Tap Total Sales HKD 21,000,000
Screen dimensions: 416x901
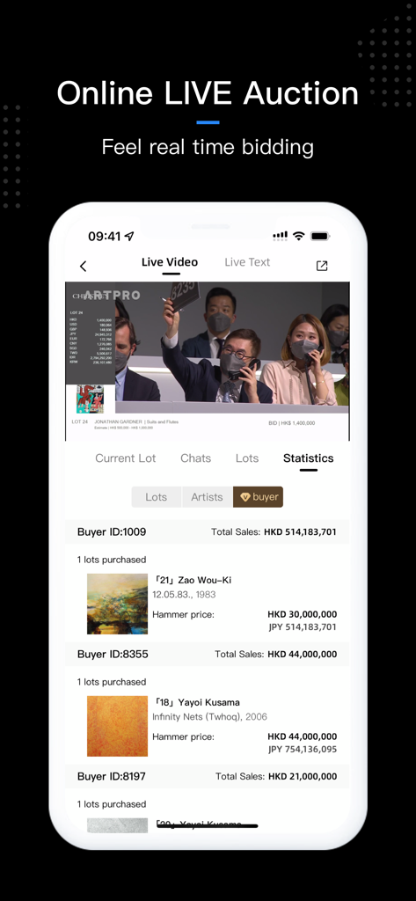[x=276, y=776]
